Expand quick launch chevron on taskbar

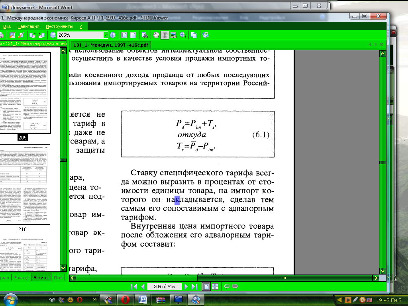[x=95, y=300]
